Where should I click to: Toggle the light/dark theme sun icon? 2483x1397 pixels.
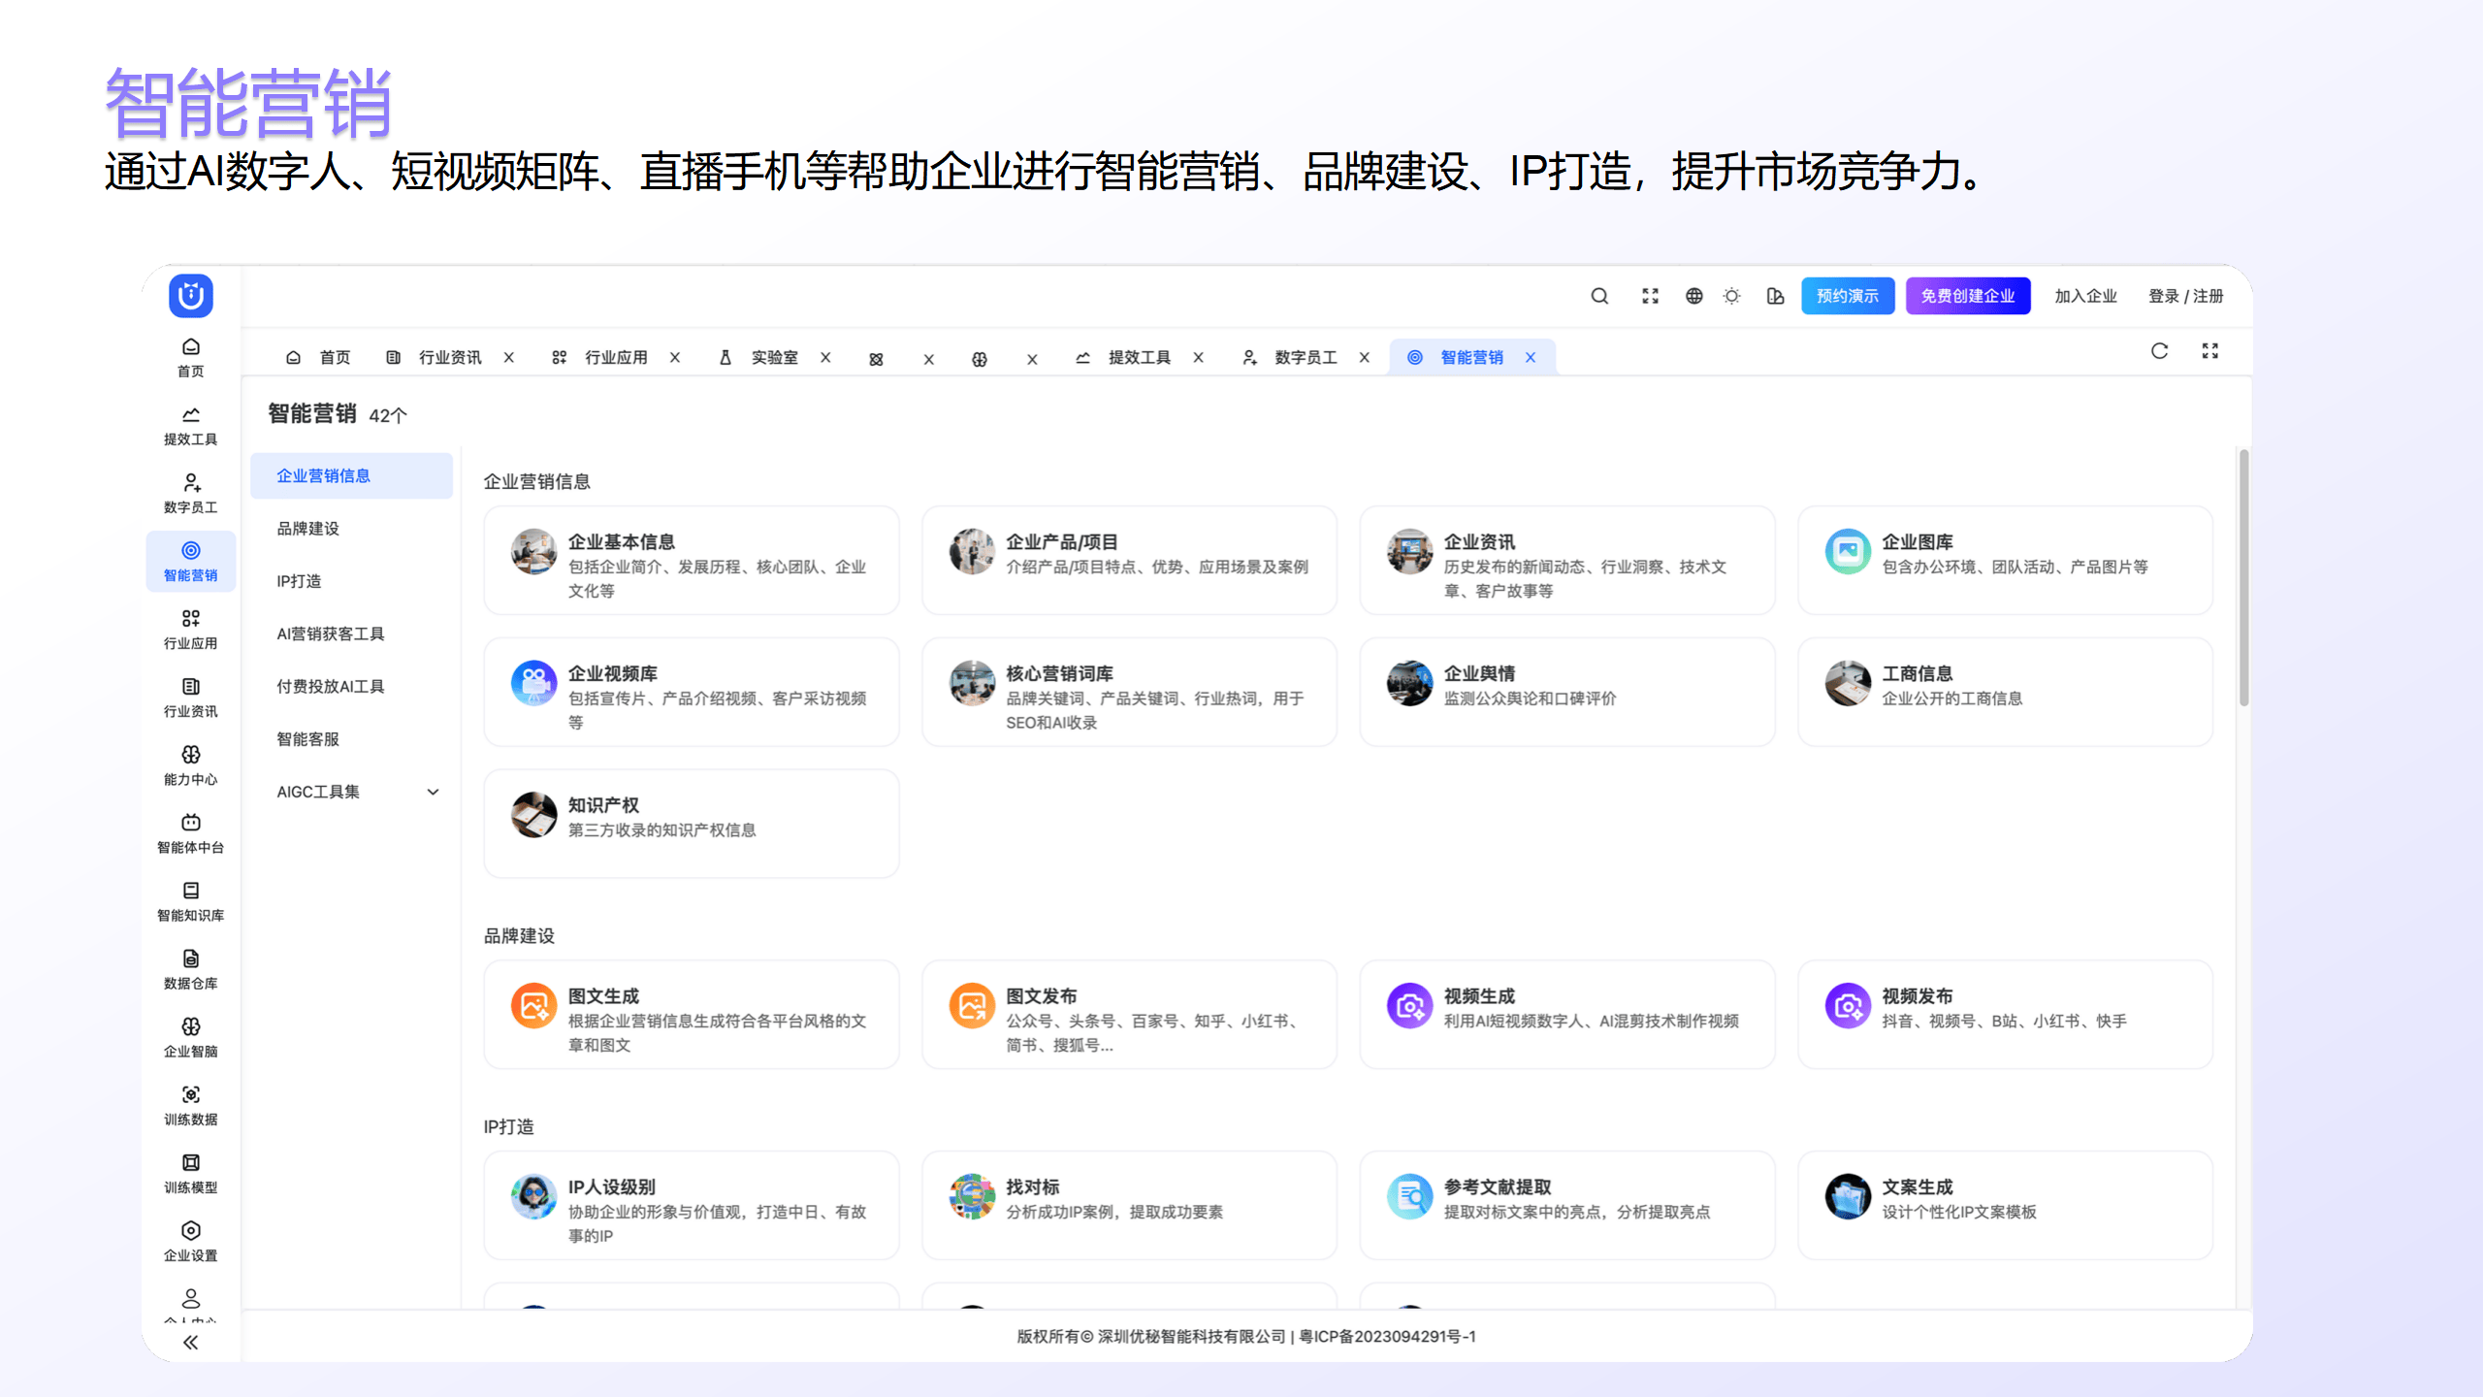click(1731, 296)
